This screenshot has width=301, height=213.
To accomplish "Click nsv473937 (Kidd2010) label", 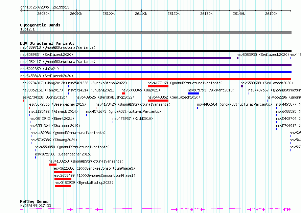I will coord(133,119).
